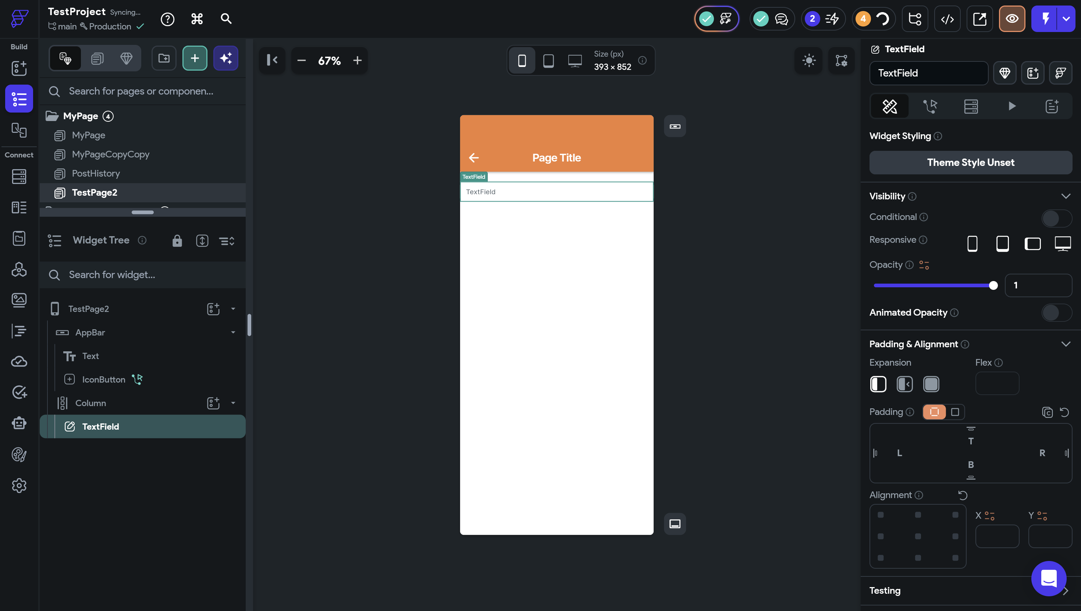Collapse the AppBar tree node arrow
Viewport: 1081px width, 611px height.
233,333
